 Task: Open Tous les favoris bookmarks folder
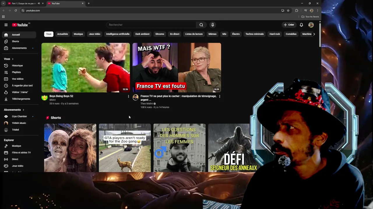[x=310, y=17]
